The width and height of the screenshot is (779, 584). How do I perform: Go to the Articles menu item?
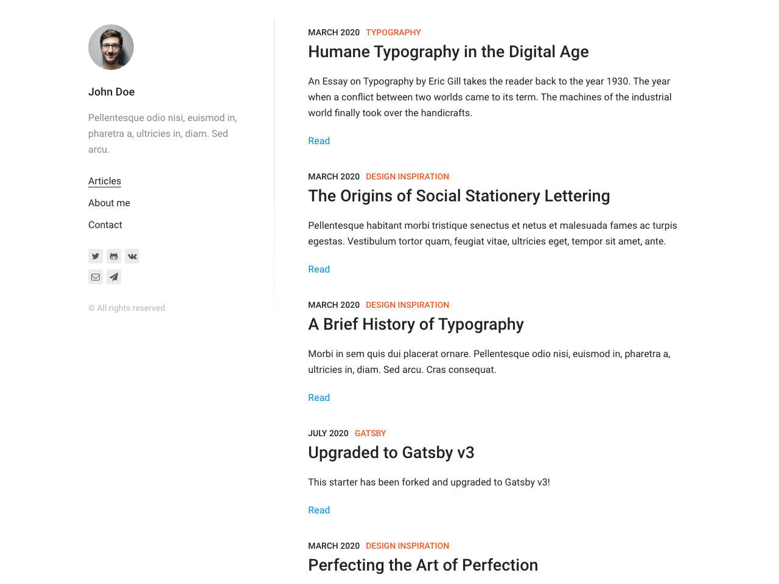105,181
